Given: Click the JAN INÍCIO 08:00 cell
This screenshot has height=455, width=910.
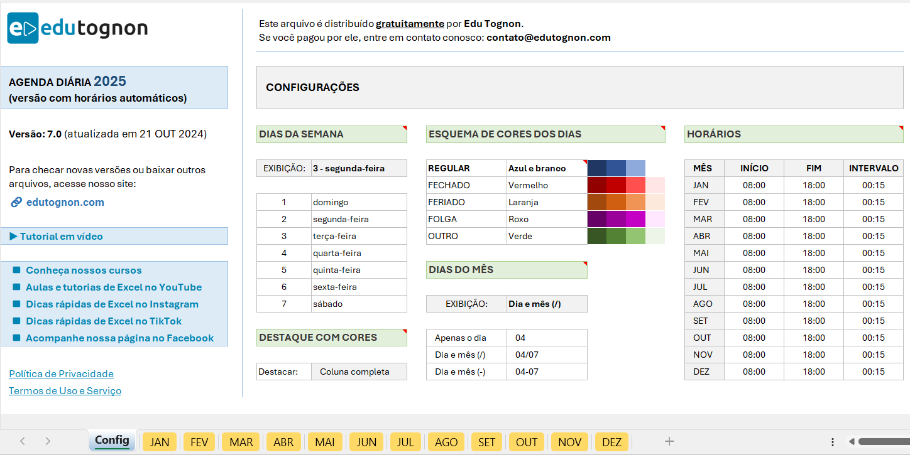Looking at the screenshot, I should 754,185.
